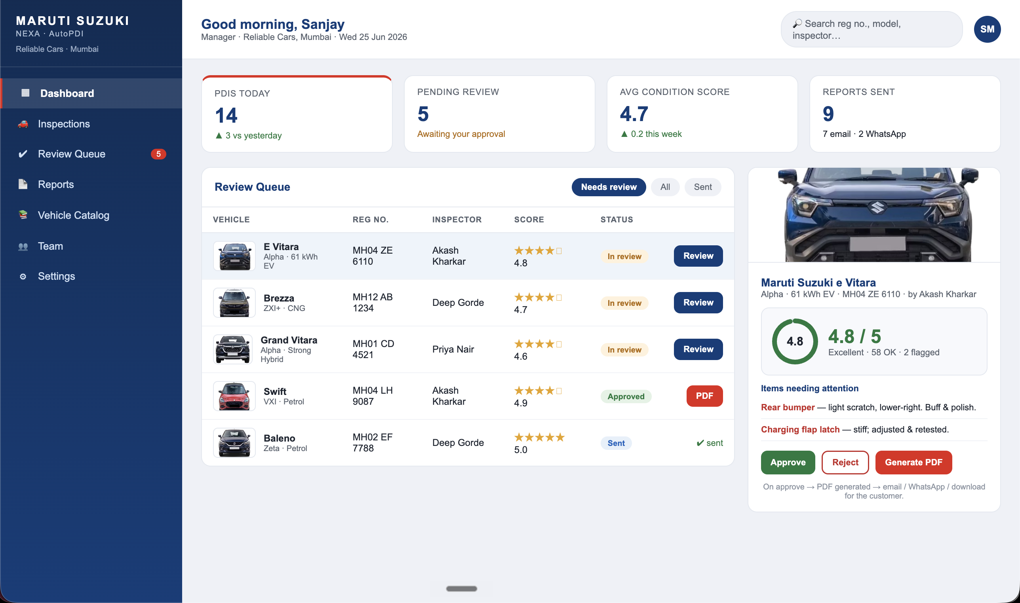The width and height of the screenshot is (1020, 603).
Task: Click the Charging flap latch item
Action: (x=874, y=429)
